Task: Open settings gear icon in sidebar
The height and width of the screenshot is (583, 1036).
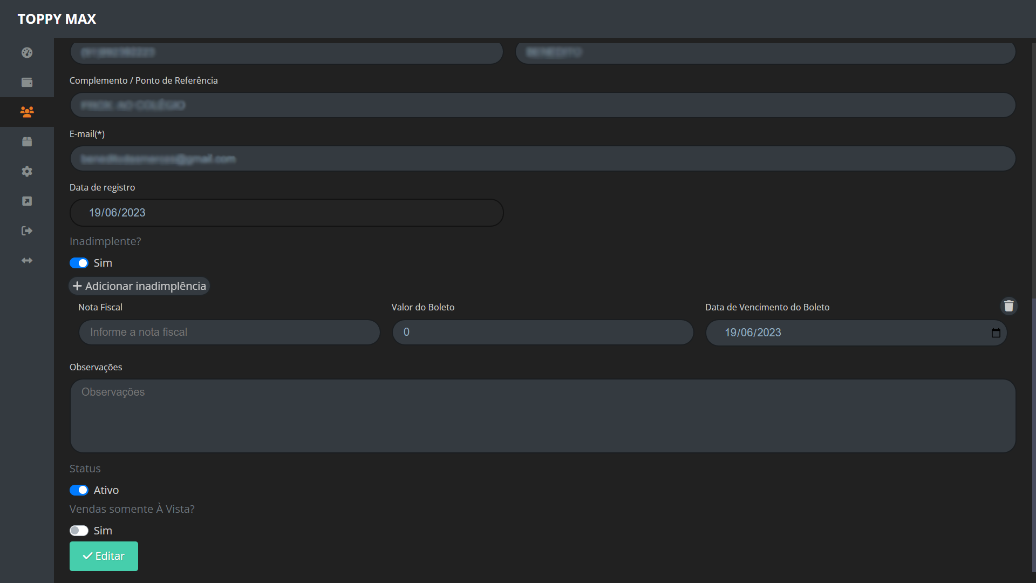Action: (27, 171)
